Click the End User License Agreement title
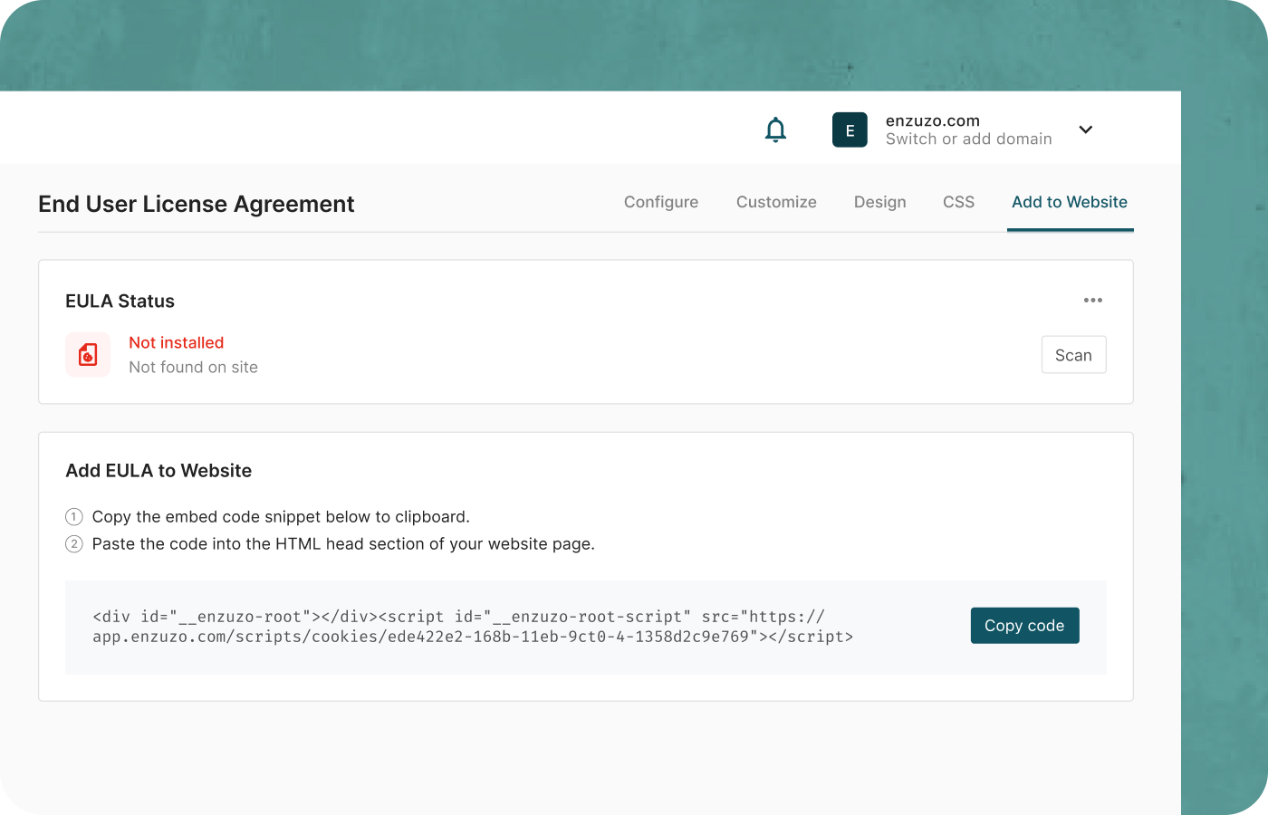The width and height of the screenshot is (1268, 815). click(x=196, y=204)
